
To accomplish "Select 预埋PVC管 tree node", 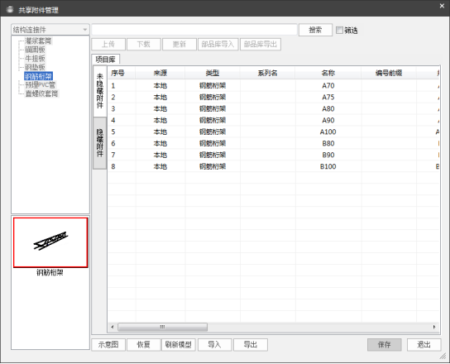I will pyautogui.click(x=41, y=84).
